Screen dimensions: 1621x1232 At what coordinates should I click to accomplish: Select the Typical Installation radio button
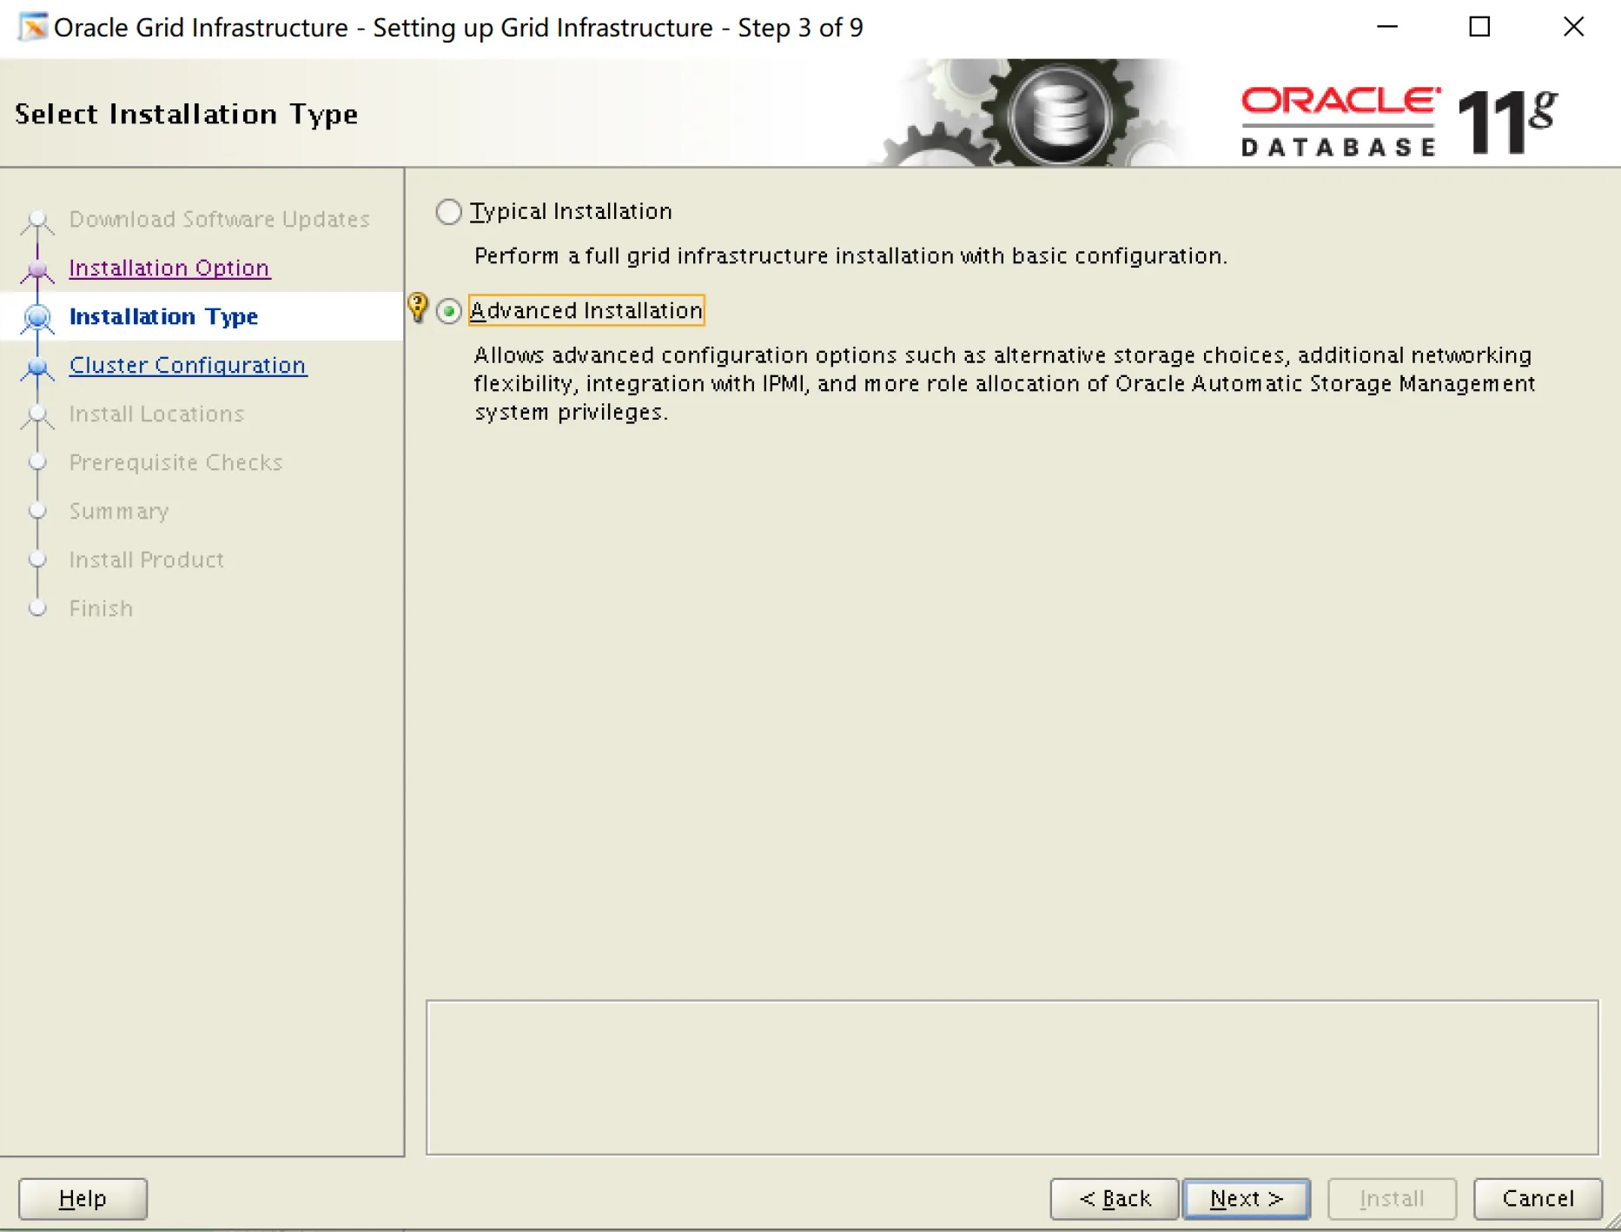(x=448, y=211)
